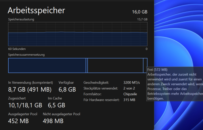Click the Arbeitsspeicher heading
This screenshot has height=130, width=203.
[x=36, y=10]
